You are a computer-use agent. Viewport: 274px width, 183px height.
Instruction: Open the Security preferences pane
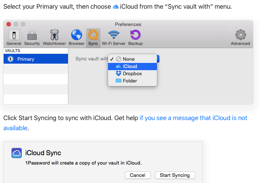32,37
